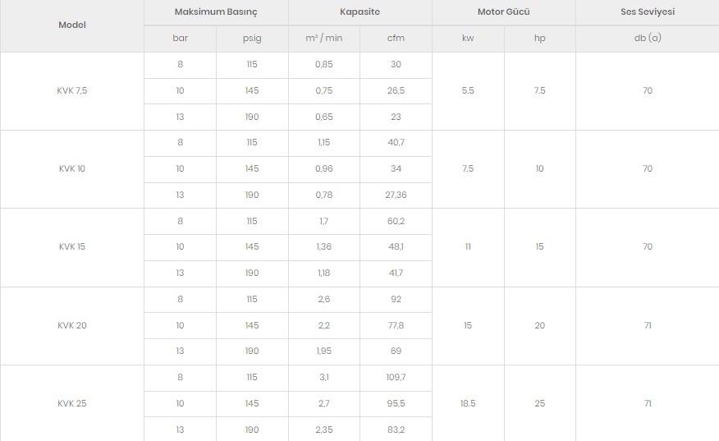This screenshot has height=441, width=719.
Task: Click the db (a) sub-header
Action: click(x=648, y=39)
